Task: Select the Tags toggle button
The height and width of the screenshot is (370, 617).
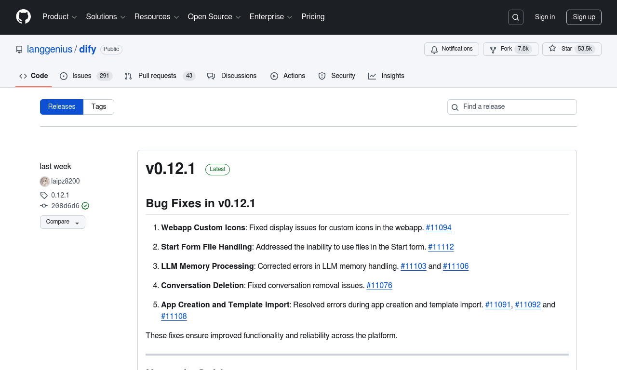Action: coord(99,107)
